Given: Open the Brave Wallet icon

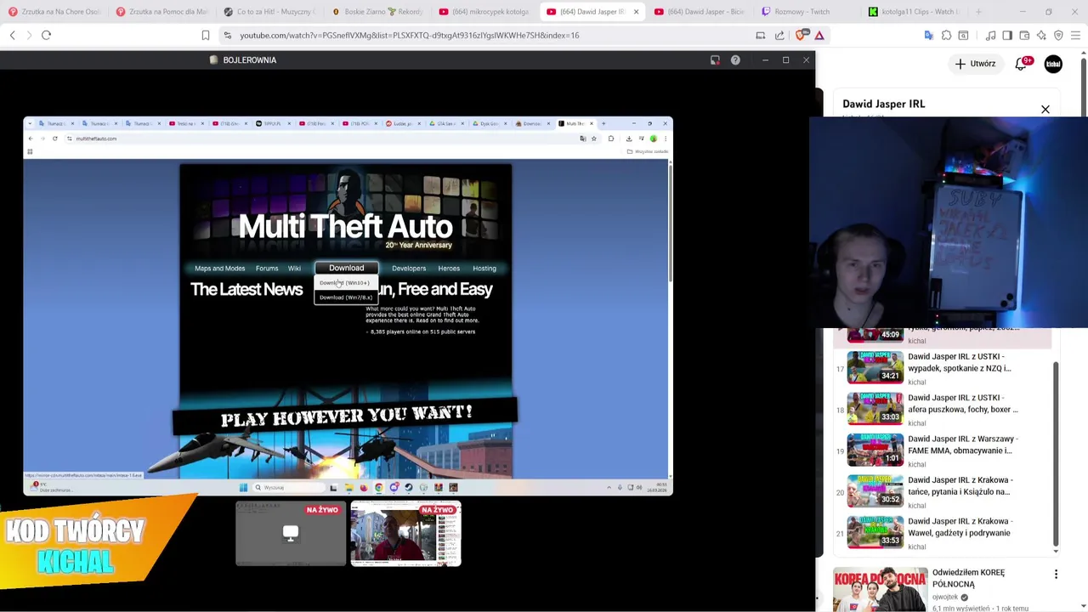Looking at the screenshot, I should 1024,35.
